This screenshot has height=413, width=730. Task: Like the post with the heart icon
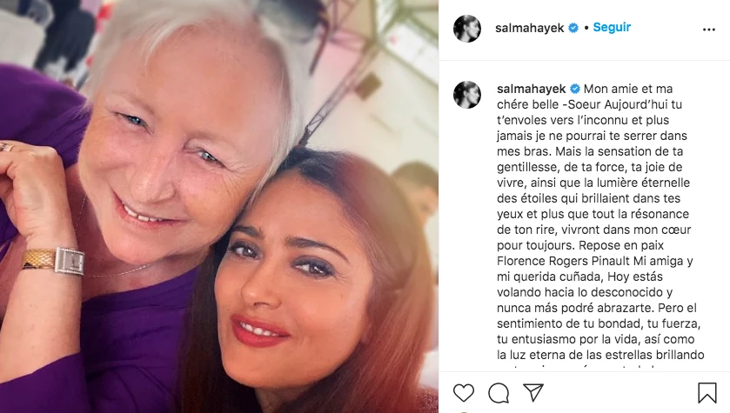pos(464,393)
